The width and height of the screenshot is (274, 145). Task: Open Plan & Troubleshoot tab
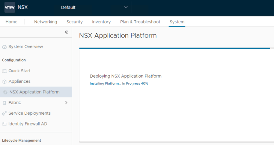[140, 22]
